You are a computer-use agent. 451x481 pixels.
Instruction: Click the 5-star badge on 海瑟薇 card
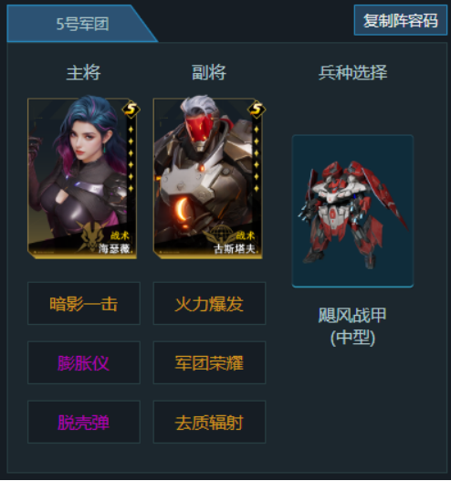click(x=131, y=110)
